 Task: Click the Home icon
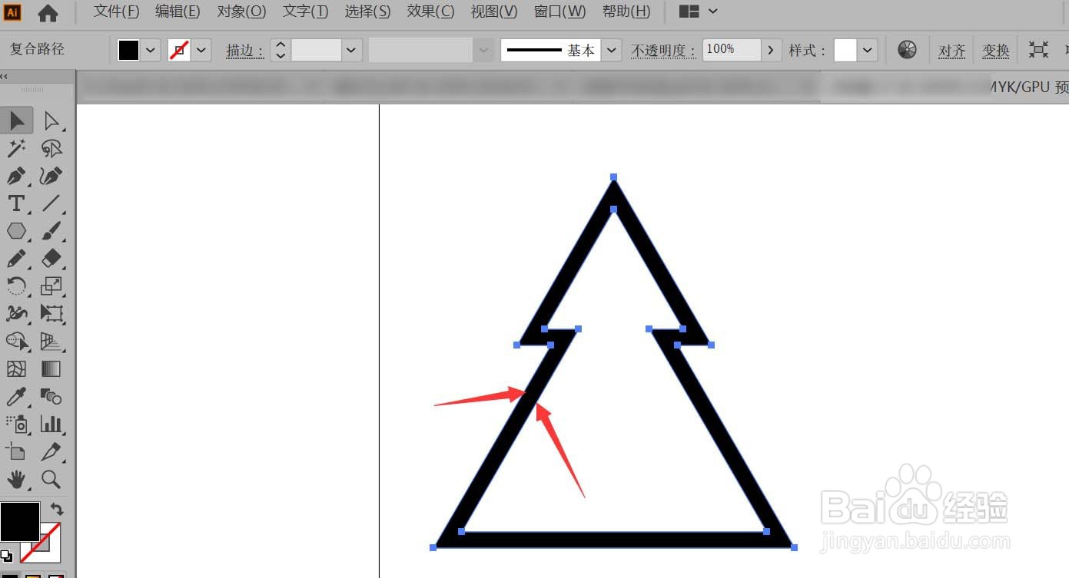48,13
